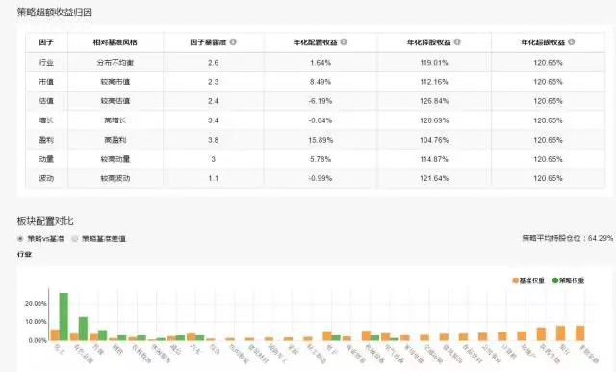616x372 pixels.
Task: Click info icon beside 年化持股收益 header
Action: [457, 41]
